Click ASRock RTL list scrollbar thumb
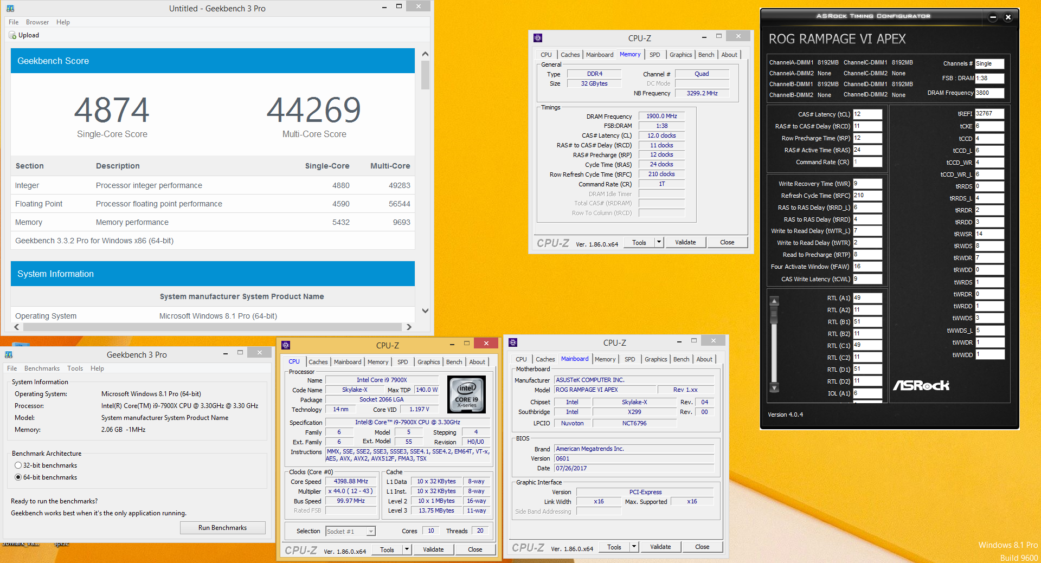This screenshot has height=563, width=1041. pyautogui.click(x=774, y=313)
